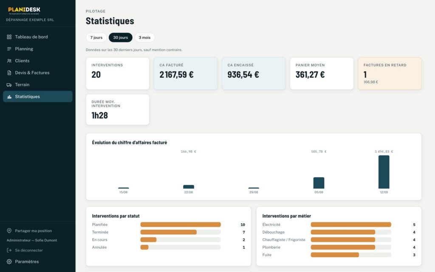Open Clients section

[x=38, y=61]
